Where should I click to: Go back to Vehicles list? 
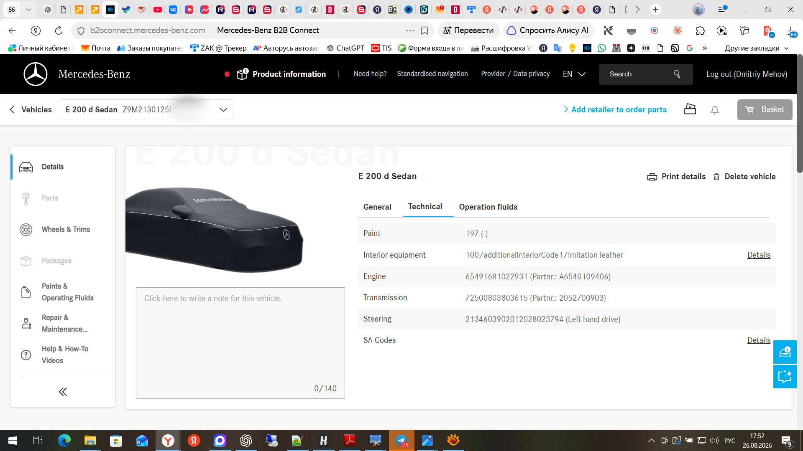point(31,109)
